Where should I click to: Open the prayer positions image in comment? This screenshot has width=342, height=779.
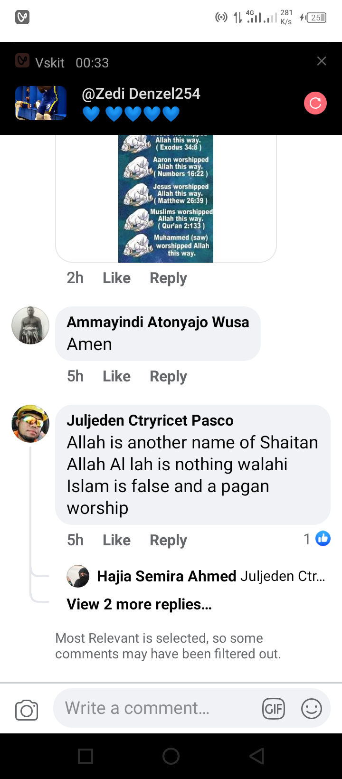click(x=166, y=199)
